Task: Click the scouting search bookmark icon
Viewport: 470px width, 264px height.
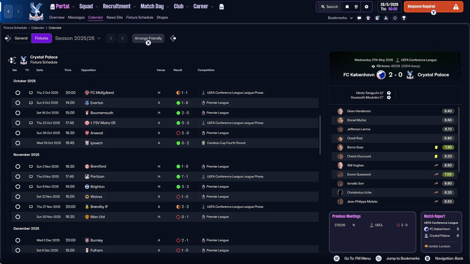Action: coord(386,18)
